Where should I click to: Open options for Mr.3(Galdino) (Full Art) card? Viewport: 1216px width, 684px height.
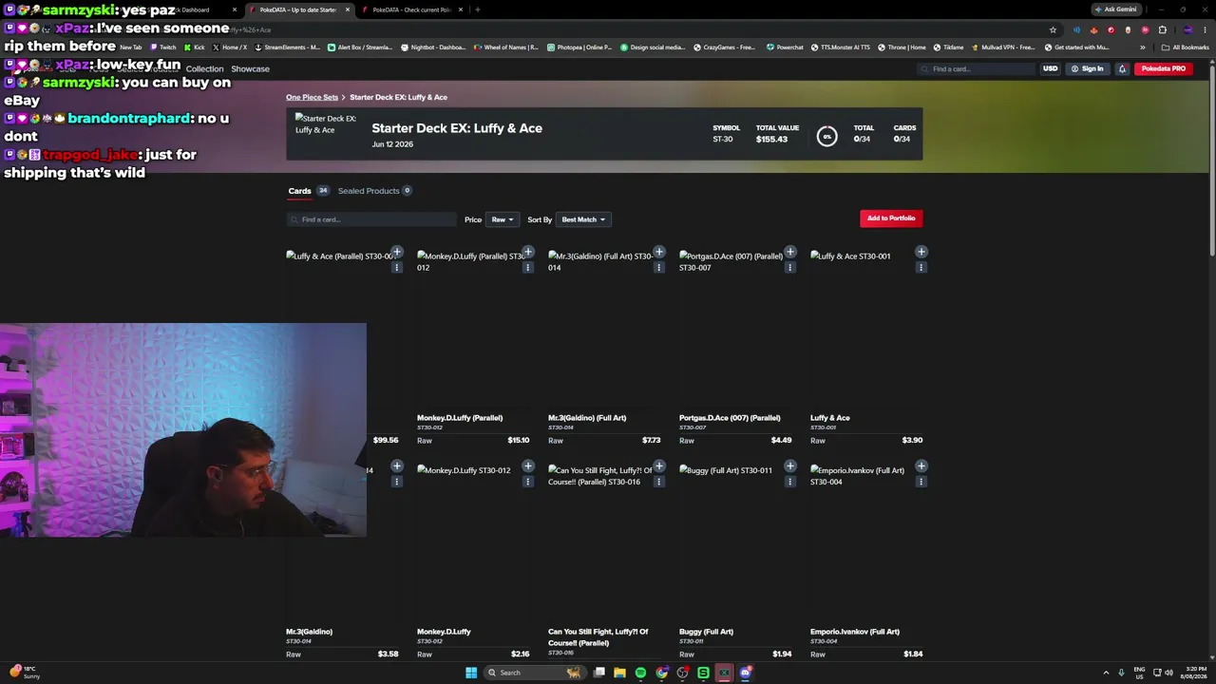point(659,268)
